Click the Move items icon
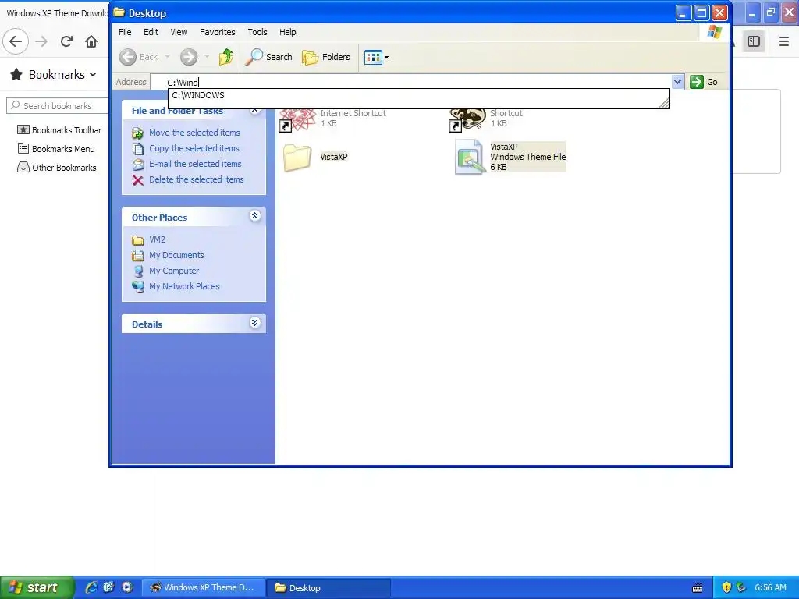The width and height of the screenshot is (799, 599). (137, 133)
